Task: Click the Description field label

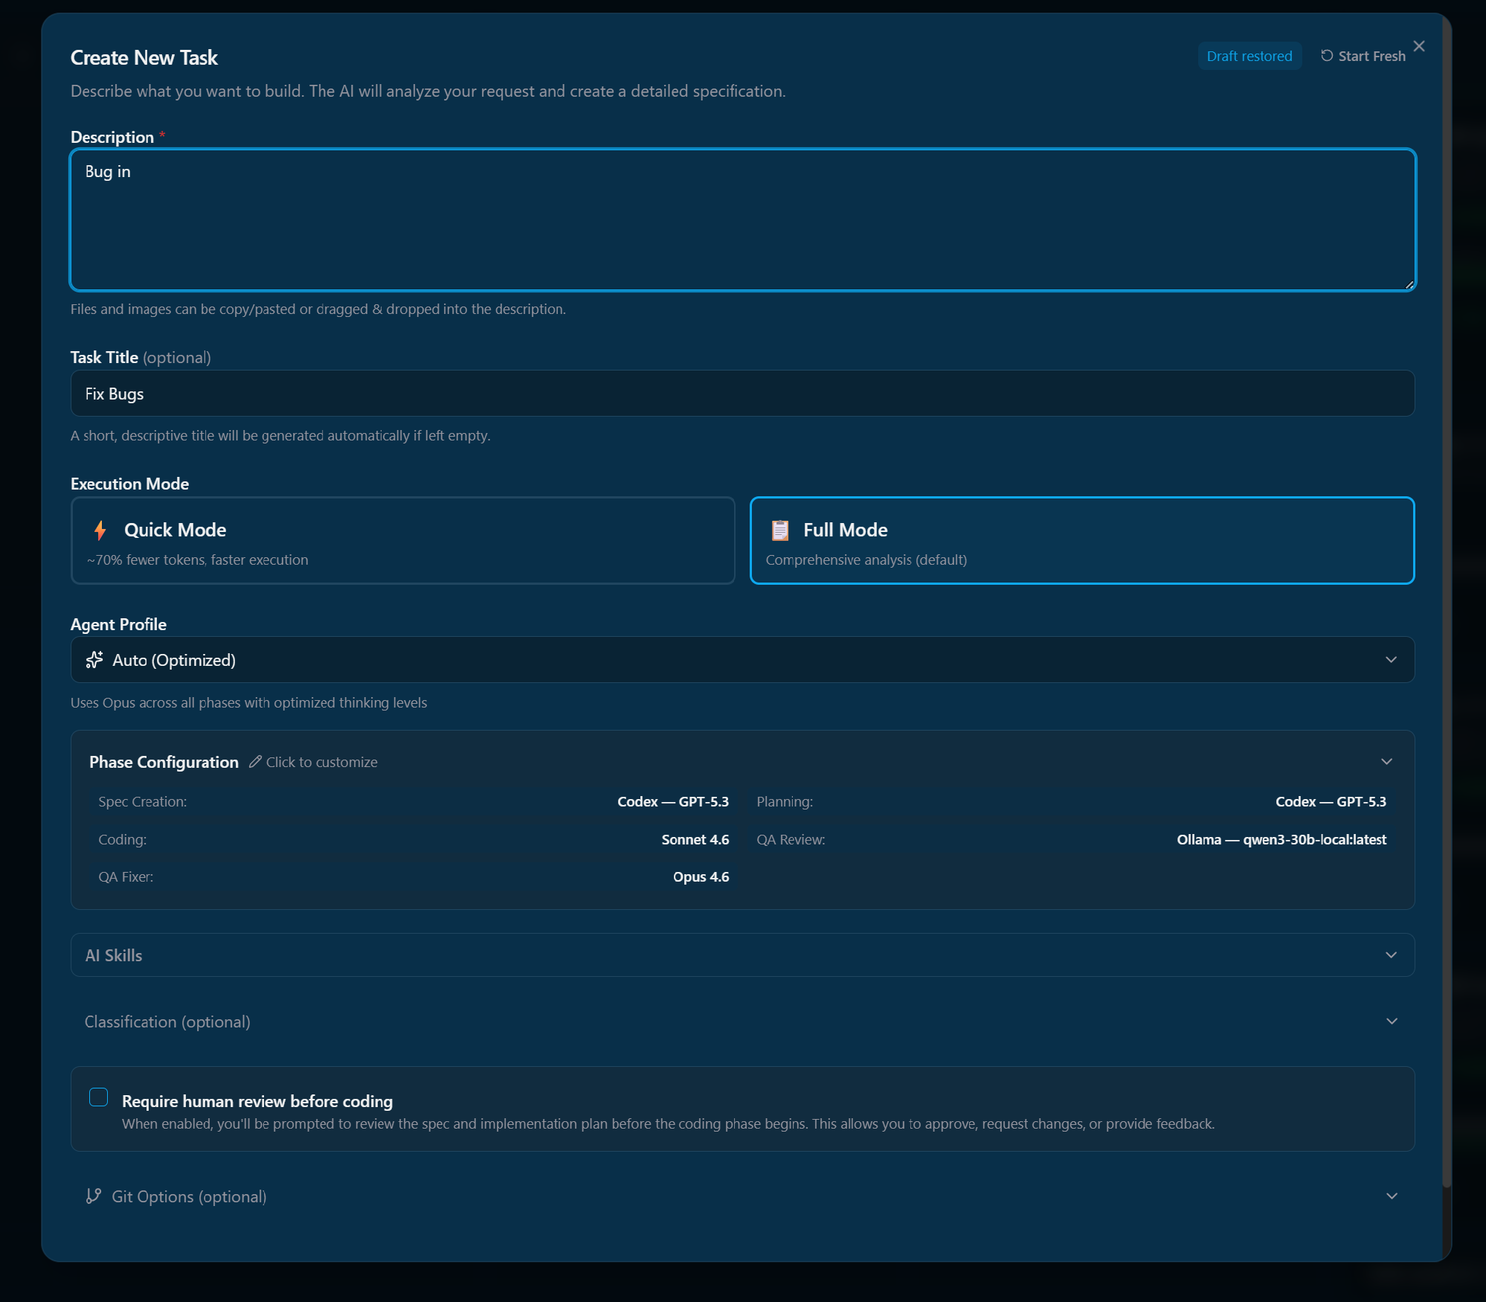Action: point(112,137)
